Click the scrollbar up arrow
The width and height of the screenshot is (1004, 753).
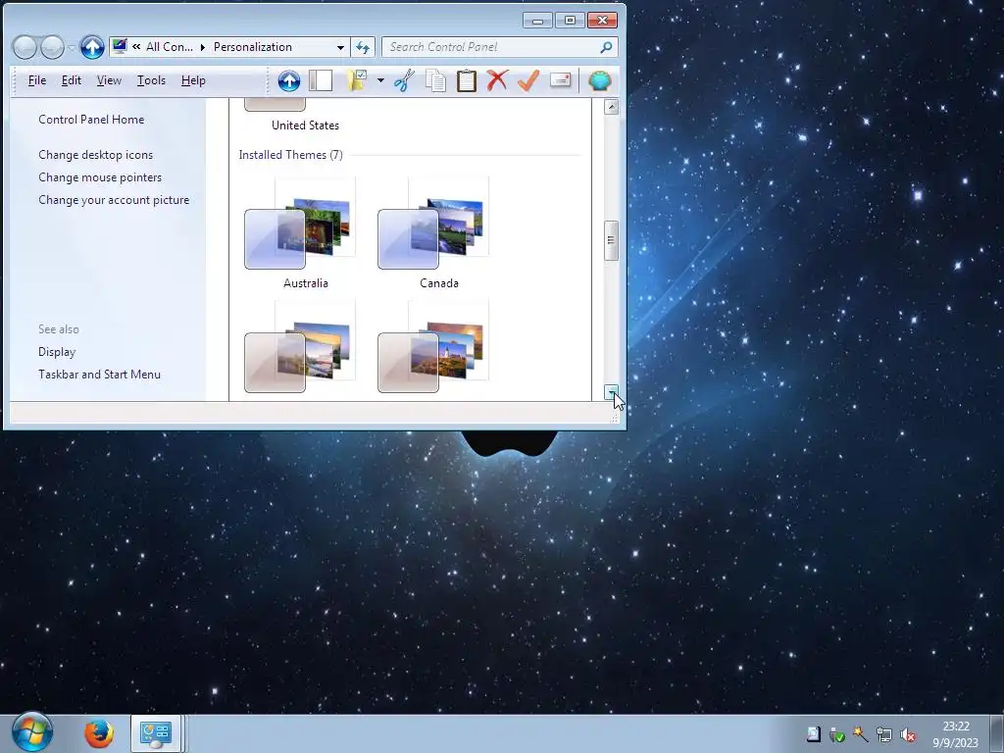(612, 107)
